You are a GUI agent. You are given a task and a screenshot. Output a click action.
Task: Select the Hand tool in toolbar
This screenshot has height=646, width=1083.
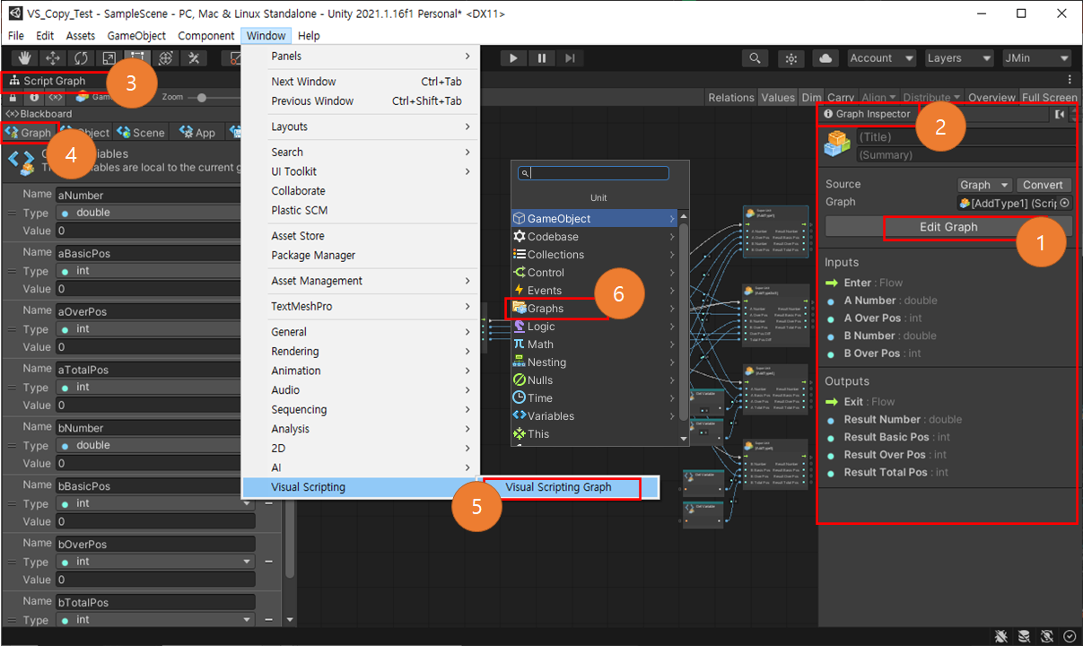point(25,58)
